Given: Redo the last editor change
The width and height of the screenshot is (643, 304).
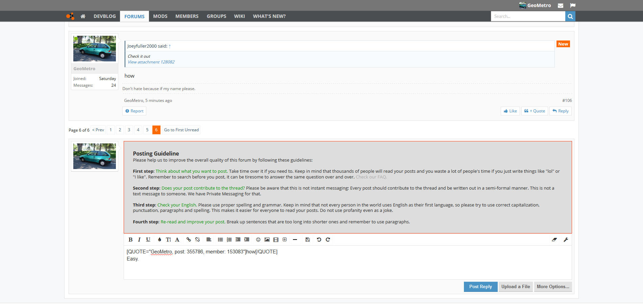Looking at the screenshot, I should coord(328,240).
